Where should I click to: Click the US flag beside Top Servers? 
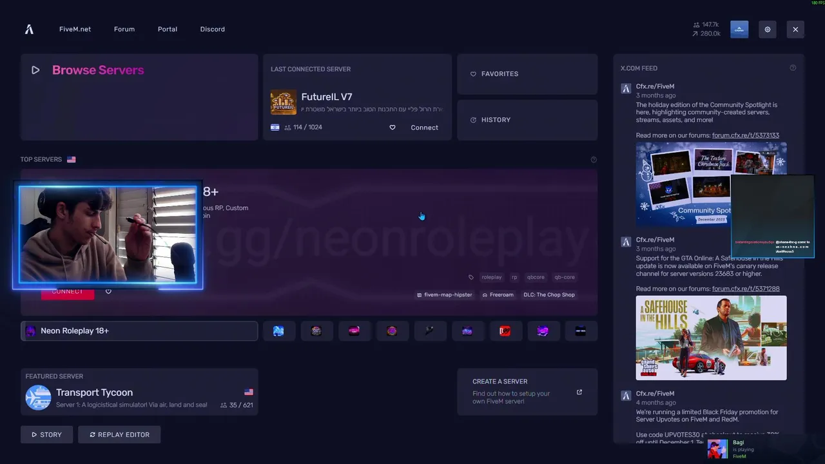(x=71, y=159)
